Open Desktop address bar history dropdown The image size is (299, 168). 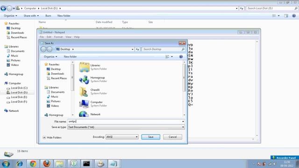pos(133,49)
